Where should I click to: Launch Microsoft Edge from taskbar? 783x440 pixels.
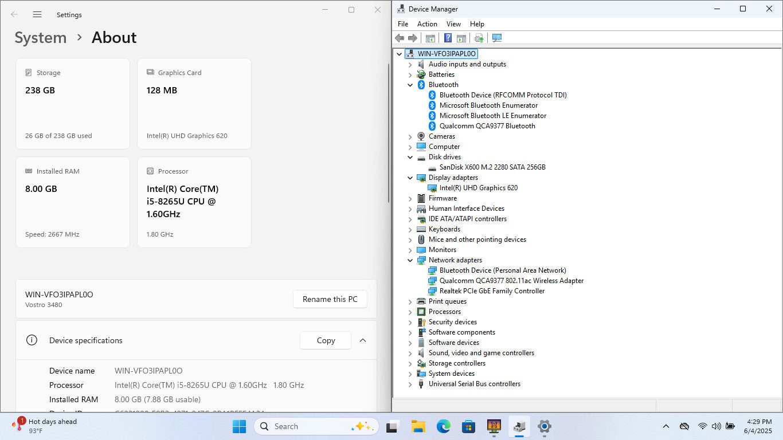pyautogui.click(x=443, y=426)
